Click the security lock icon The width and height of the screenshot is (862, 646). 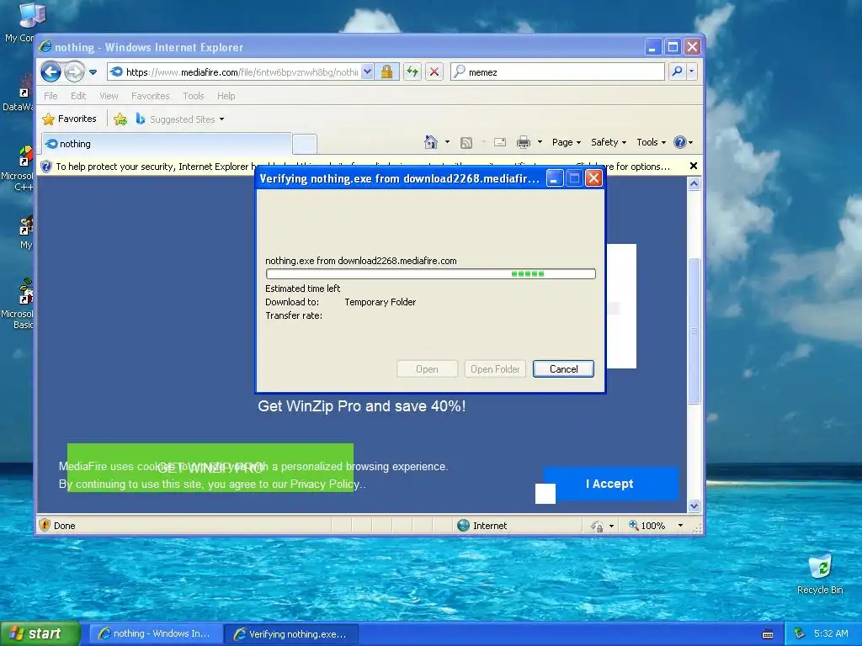[387, 72]
